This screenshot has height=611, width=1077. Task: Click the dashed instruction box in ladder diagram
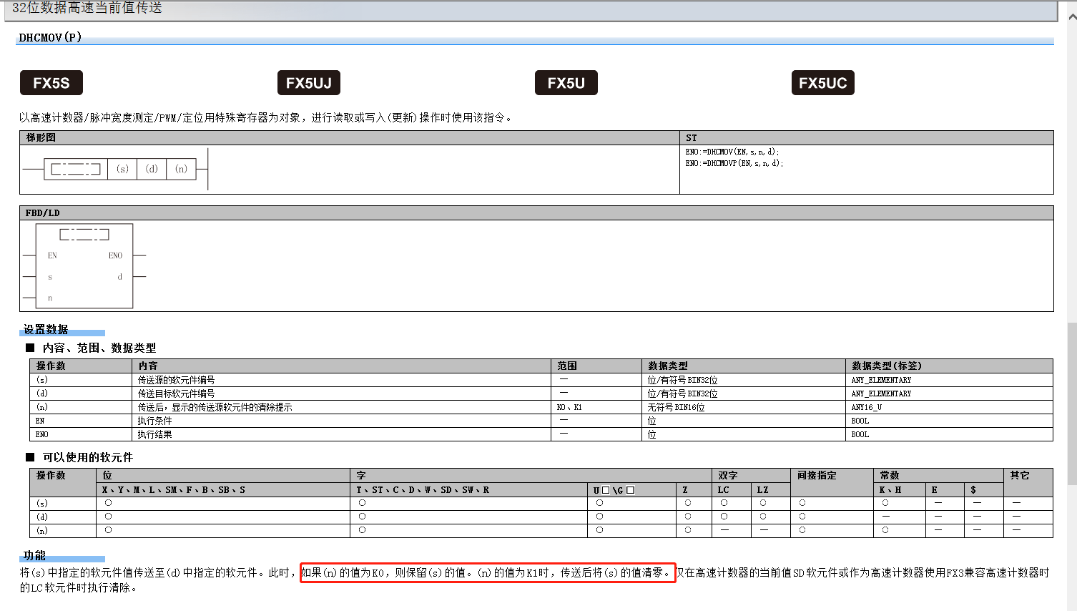76,169
